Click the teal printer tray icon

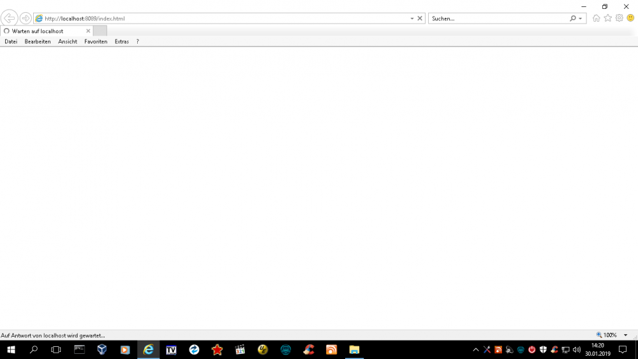521,349
